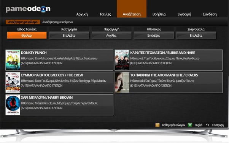Click the green B English language icon
Viewport: 229px width, 143px height.
point(190,125)
